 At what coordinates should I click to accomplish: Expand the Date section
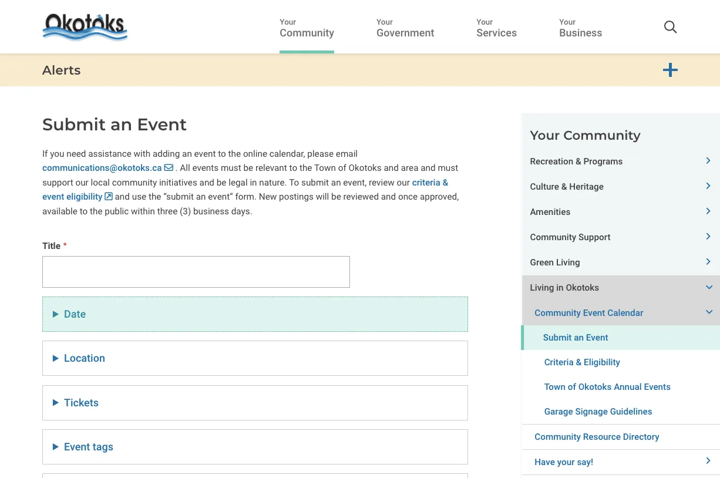pos(255,314)
